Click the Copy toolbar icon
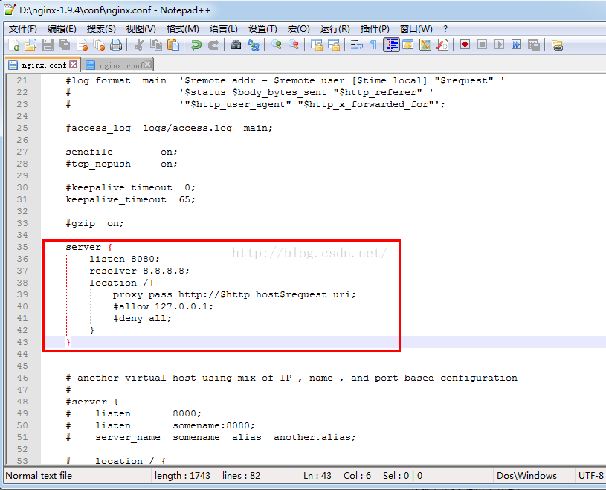The width and height of the screenshot is (606, 490). 156,45
